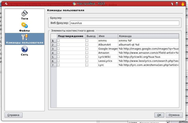Click the Имя column header

point(108,36)
